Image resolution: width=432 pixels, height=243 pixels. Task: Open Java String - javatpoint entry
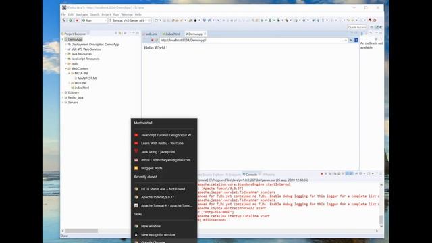[x=164, y=152]
